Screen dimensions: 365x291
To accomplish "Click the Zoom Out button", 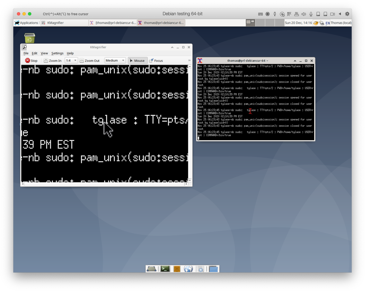I will (x=90, y=61).
